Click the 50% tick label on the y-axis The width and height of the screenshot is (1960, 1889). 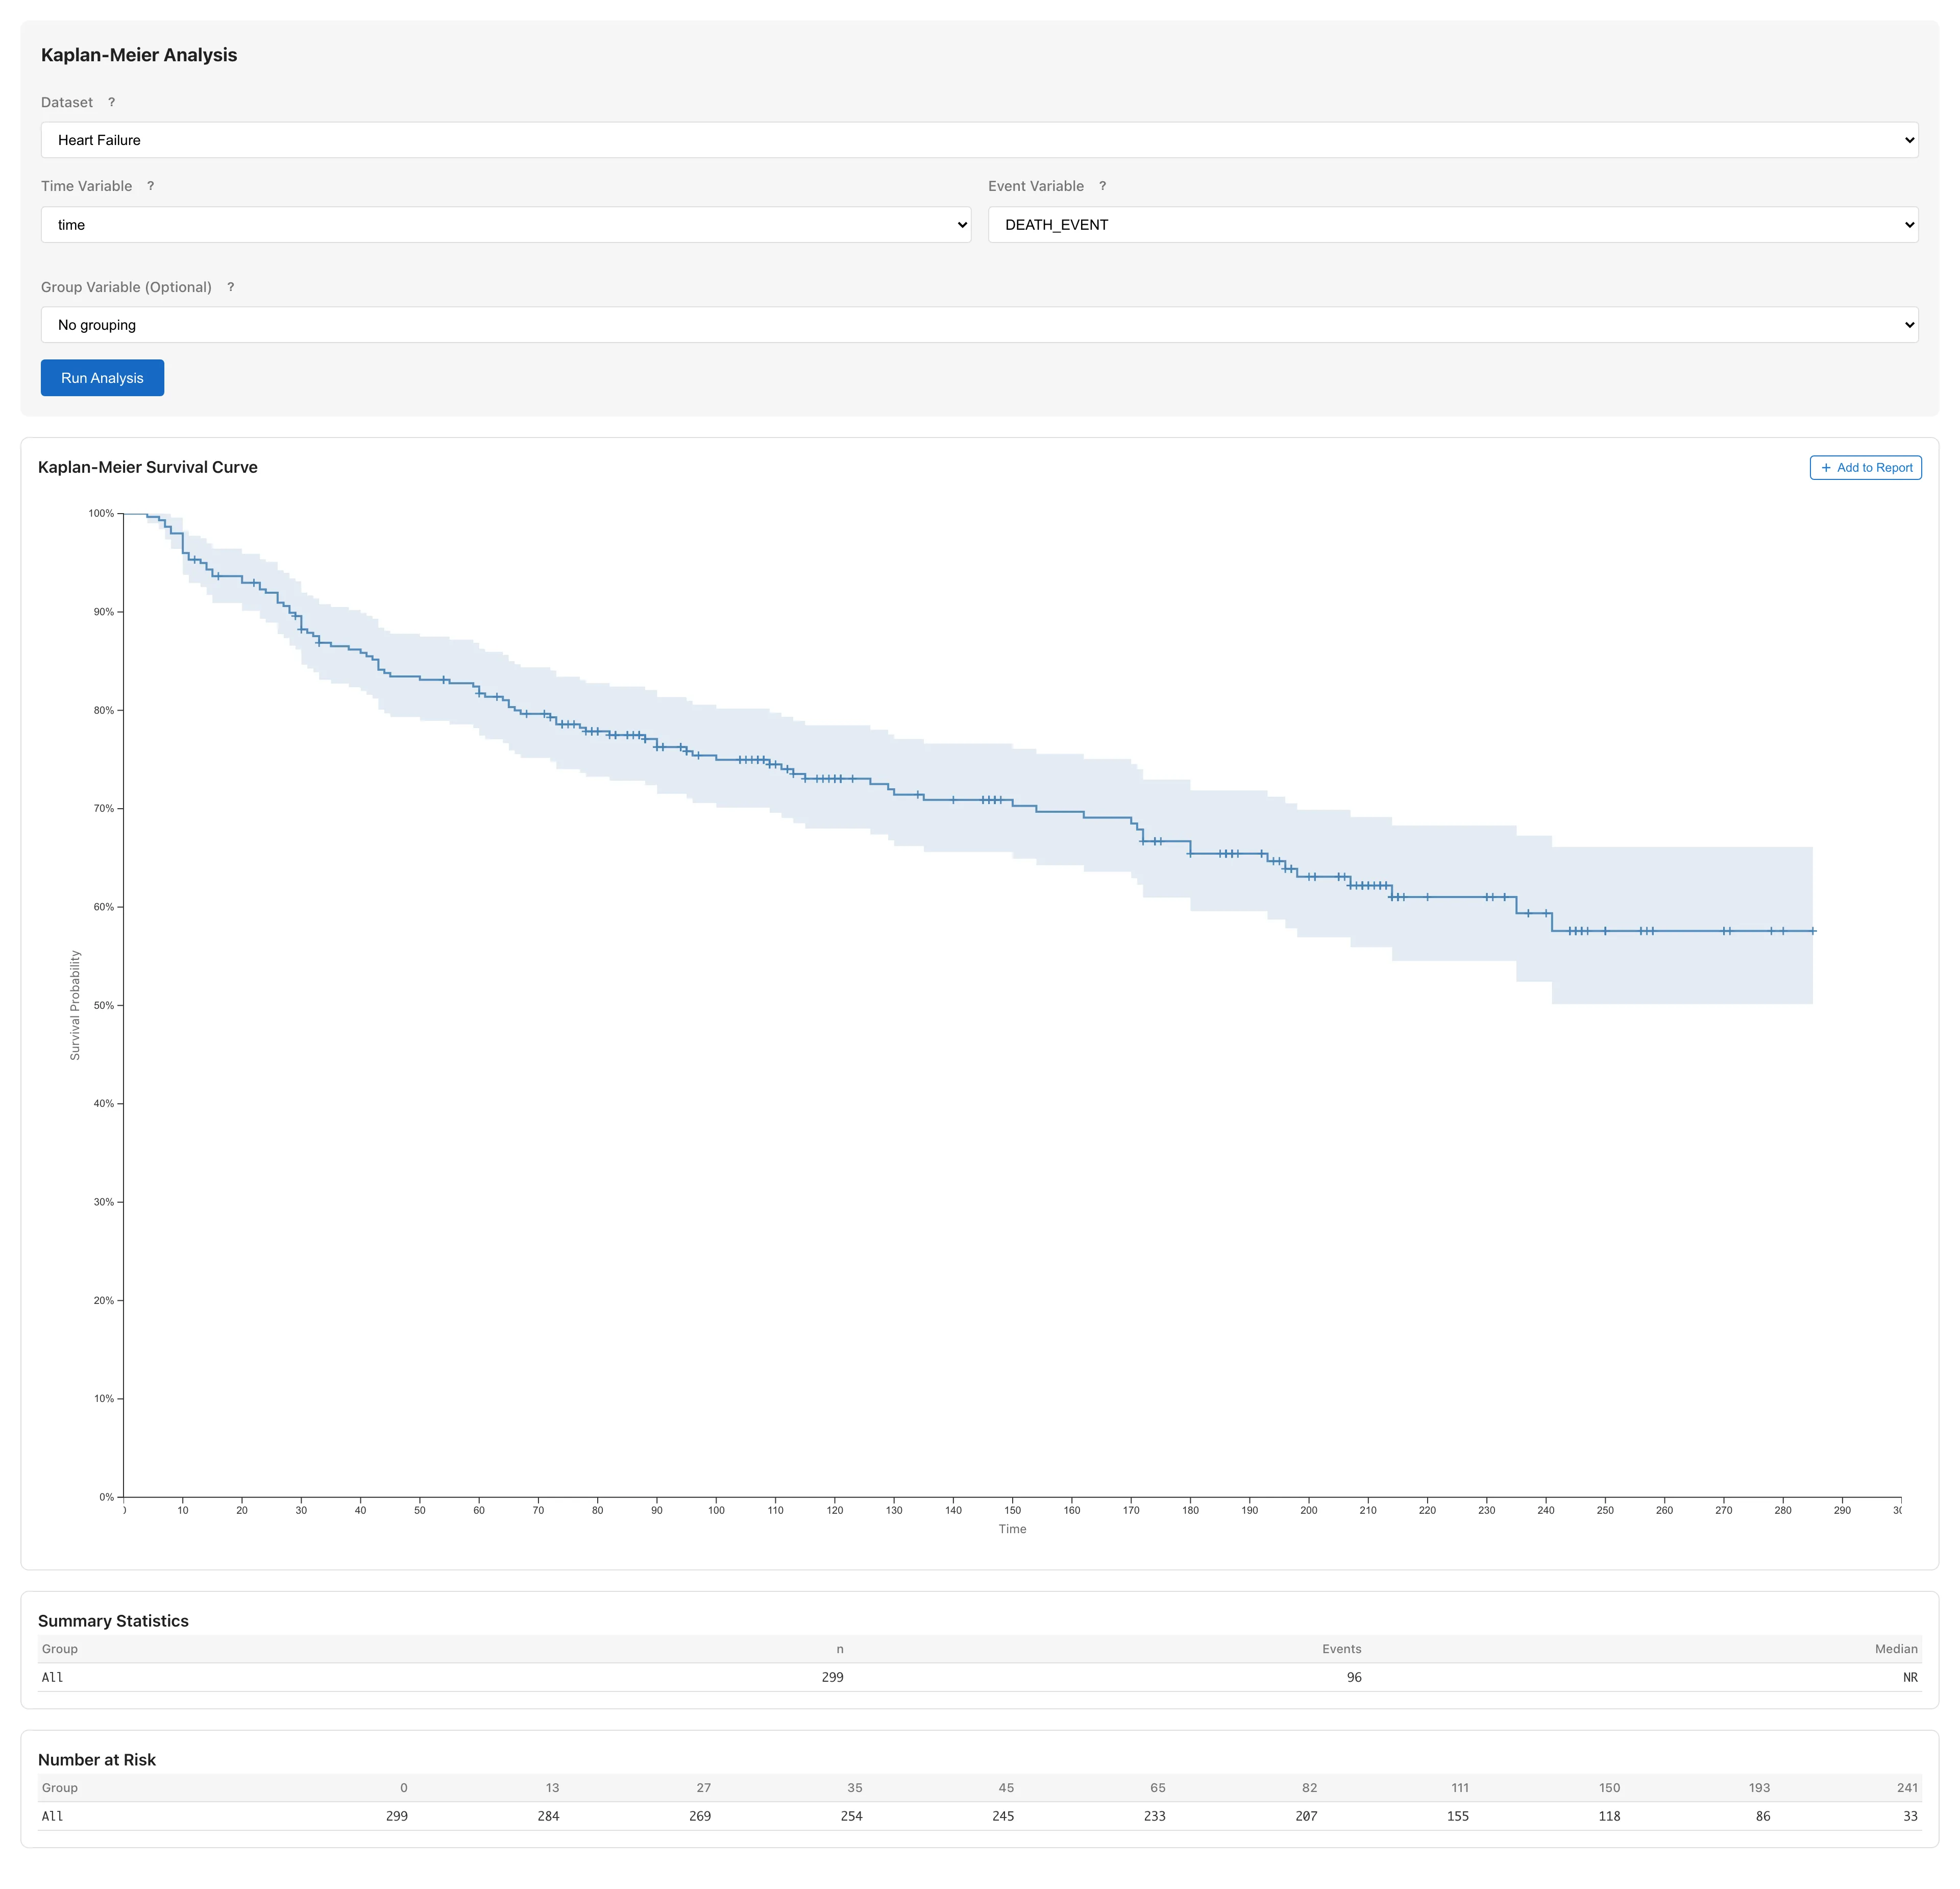(x=103, y=1005)
